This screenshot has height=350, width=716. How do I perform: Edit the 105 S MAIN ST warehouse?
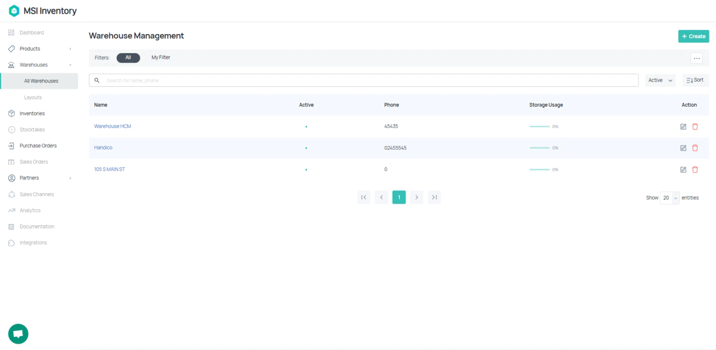point(683,169)
